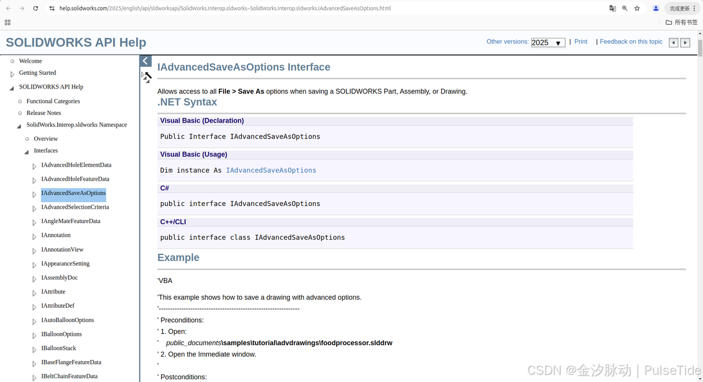The width and height of the screenshot is (703, 382).
Task: Go back using browser back arrow
Action: point(8,8)
